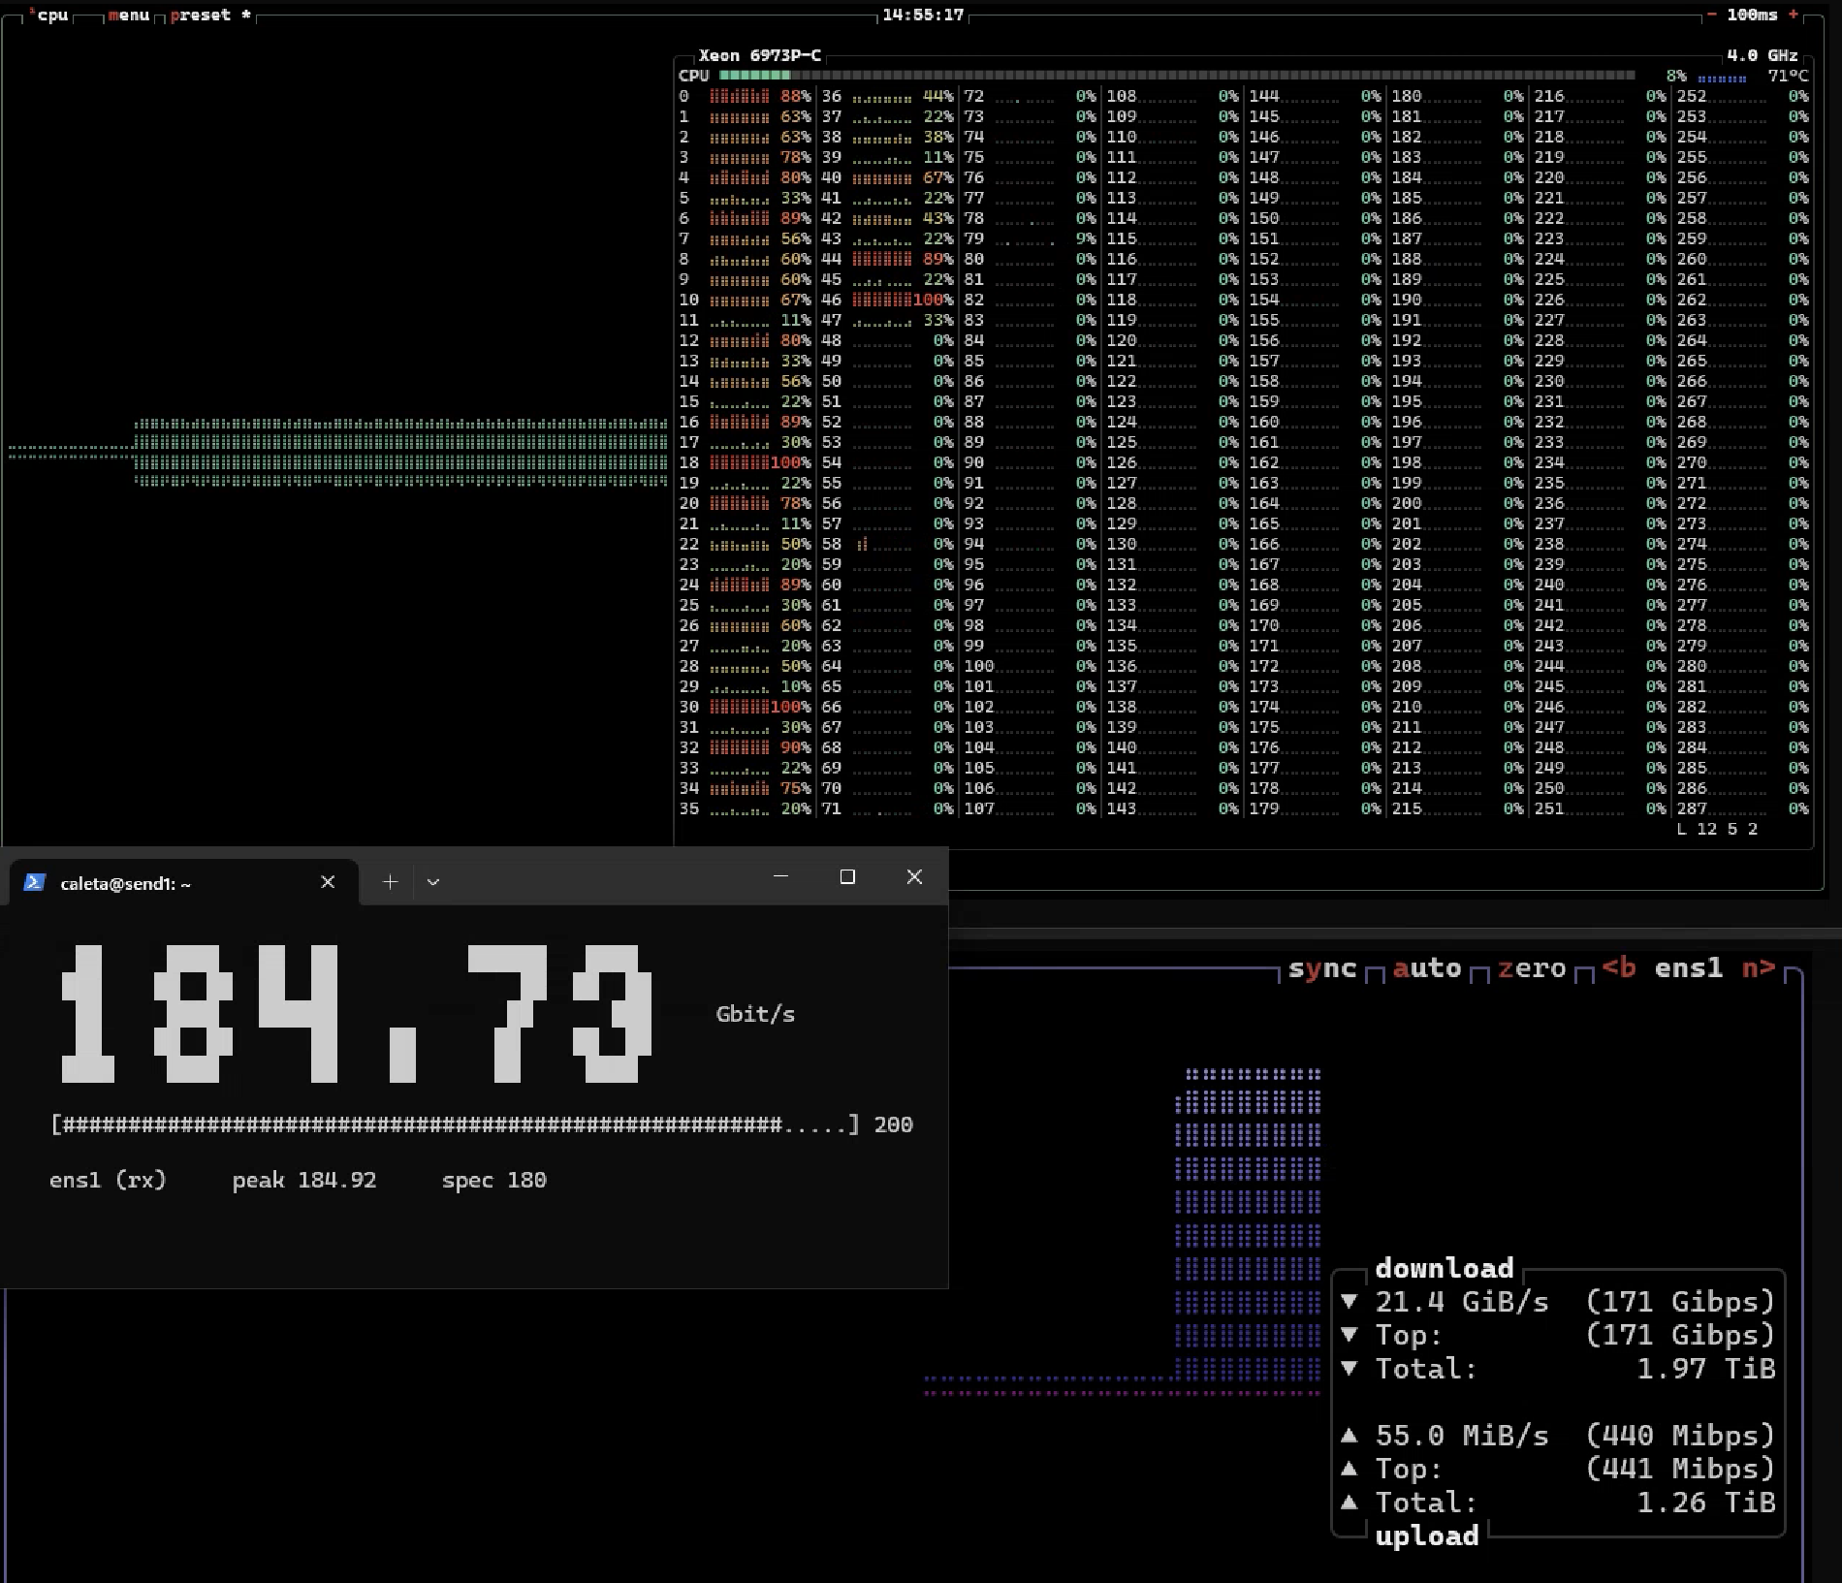
Task: Click the download Total 1.97 TiB value
Action: tap(1706, 1369)
